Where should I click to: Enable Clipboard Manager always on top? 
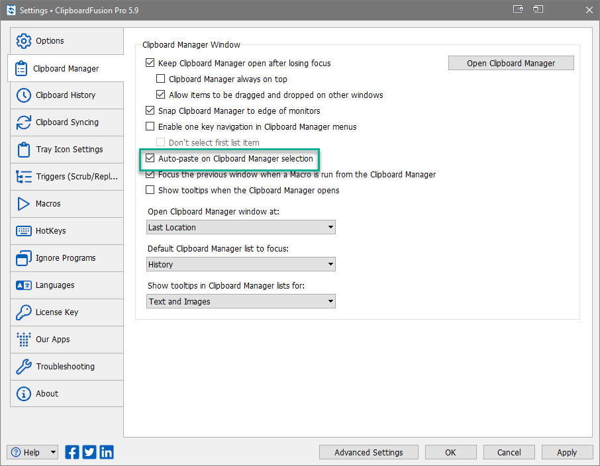pyautogui.click(x=160, y=78)
